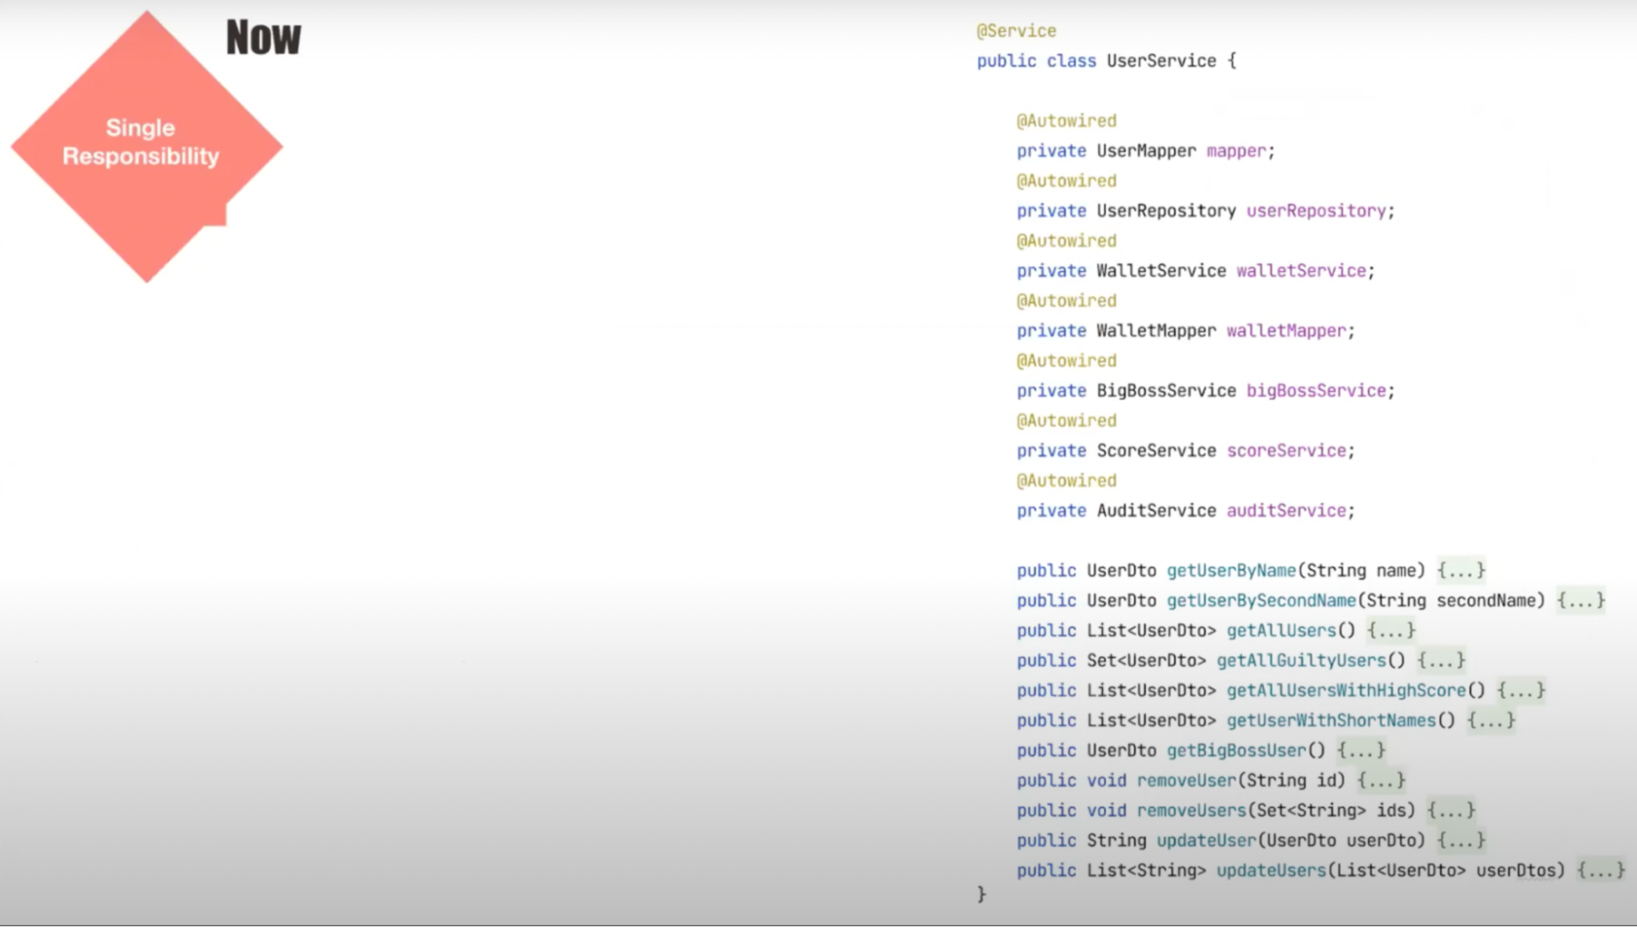Select the mapper field name

[x=1237, y=151]
